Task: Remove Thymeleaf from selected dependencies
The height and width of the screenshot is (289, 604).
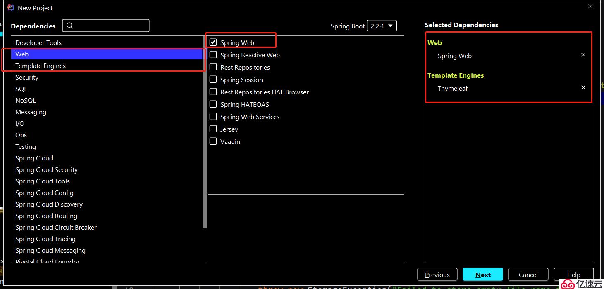Action: pos(583,87)
